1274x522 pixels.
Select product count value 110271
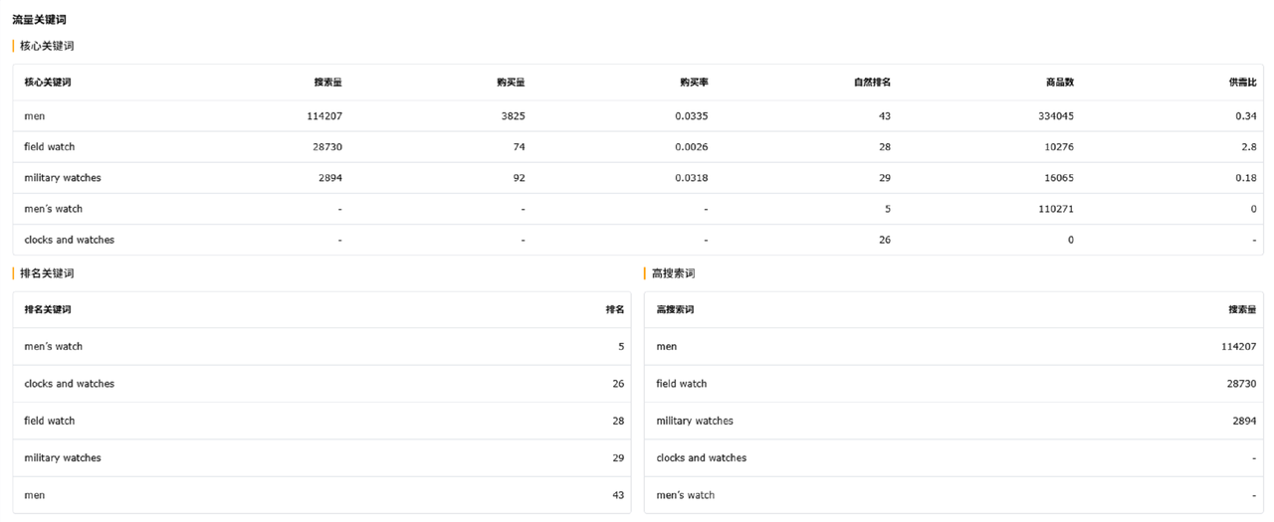click(1055, 209)
